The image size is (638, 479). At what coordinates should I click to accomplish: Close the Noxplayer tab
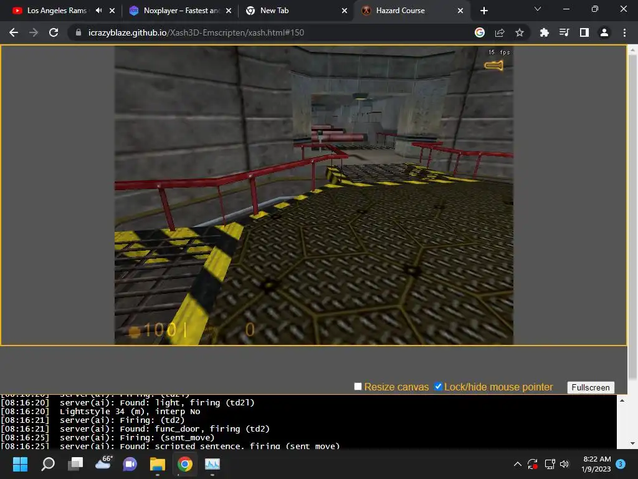pyautogui.click(x=229, y=11)
